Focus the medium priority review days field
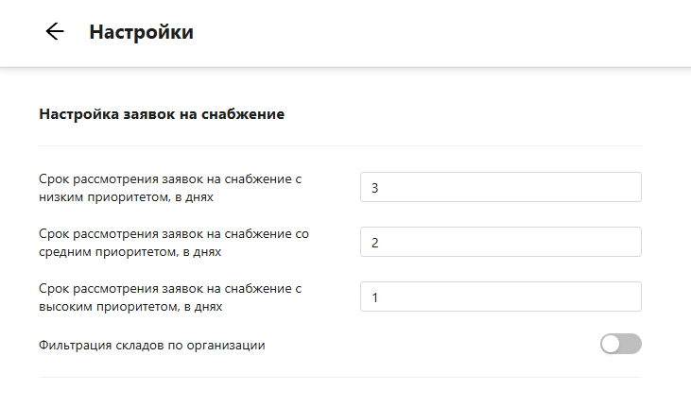 (x=500, y=242)
